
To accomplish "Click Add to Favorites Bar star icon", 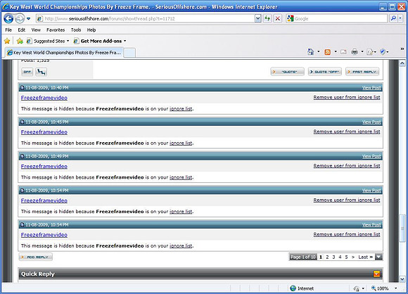I will [20, 41].
